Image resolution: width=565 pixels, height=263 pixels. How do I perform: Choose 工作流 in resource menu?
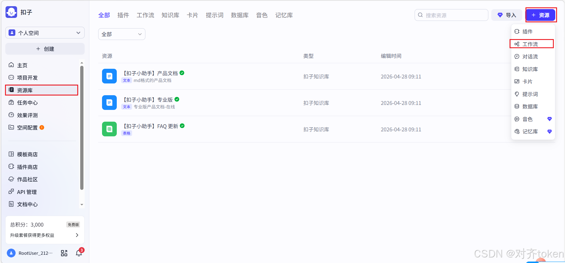coord(533,44)
